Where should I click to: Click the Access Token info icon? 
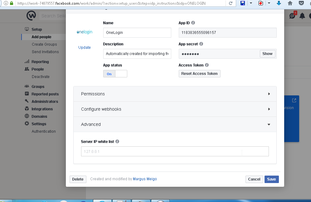207,65
